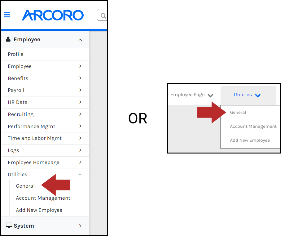
Task: Open Add New Employee in sidebar
Action: (x=39, y=210)
